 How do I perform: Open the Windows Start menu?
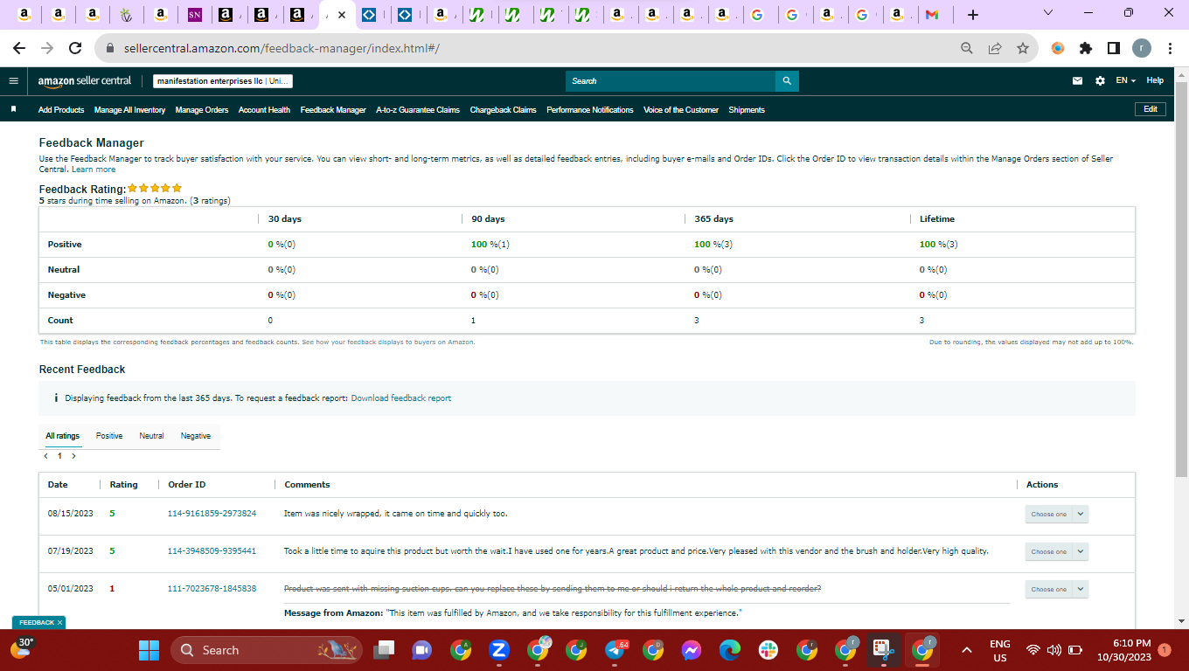tap(149, 650)
